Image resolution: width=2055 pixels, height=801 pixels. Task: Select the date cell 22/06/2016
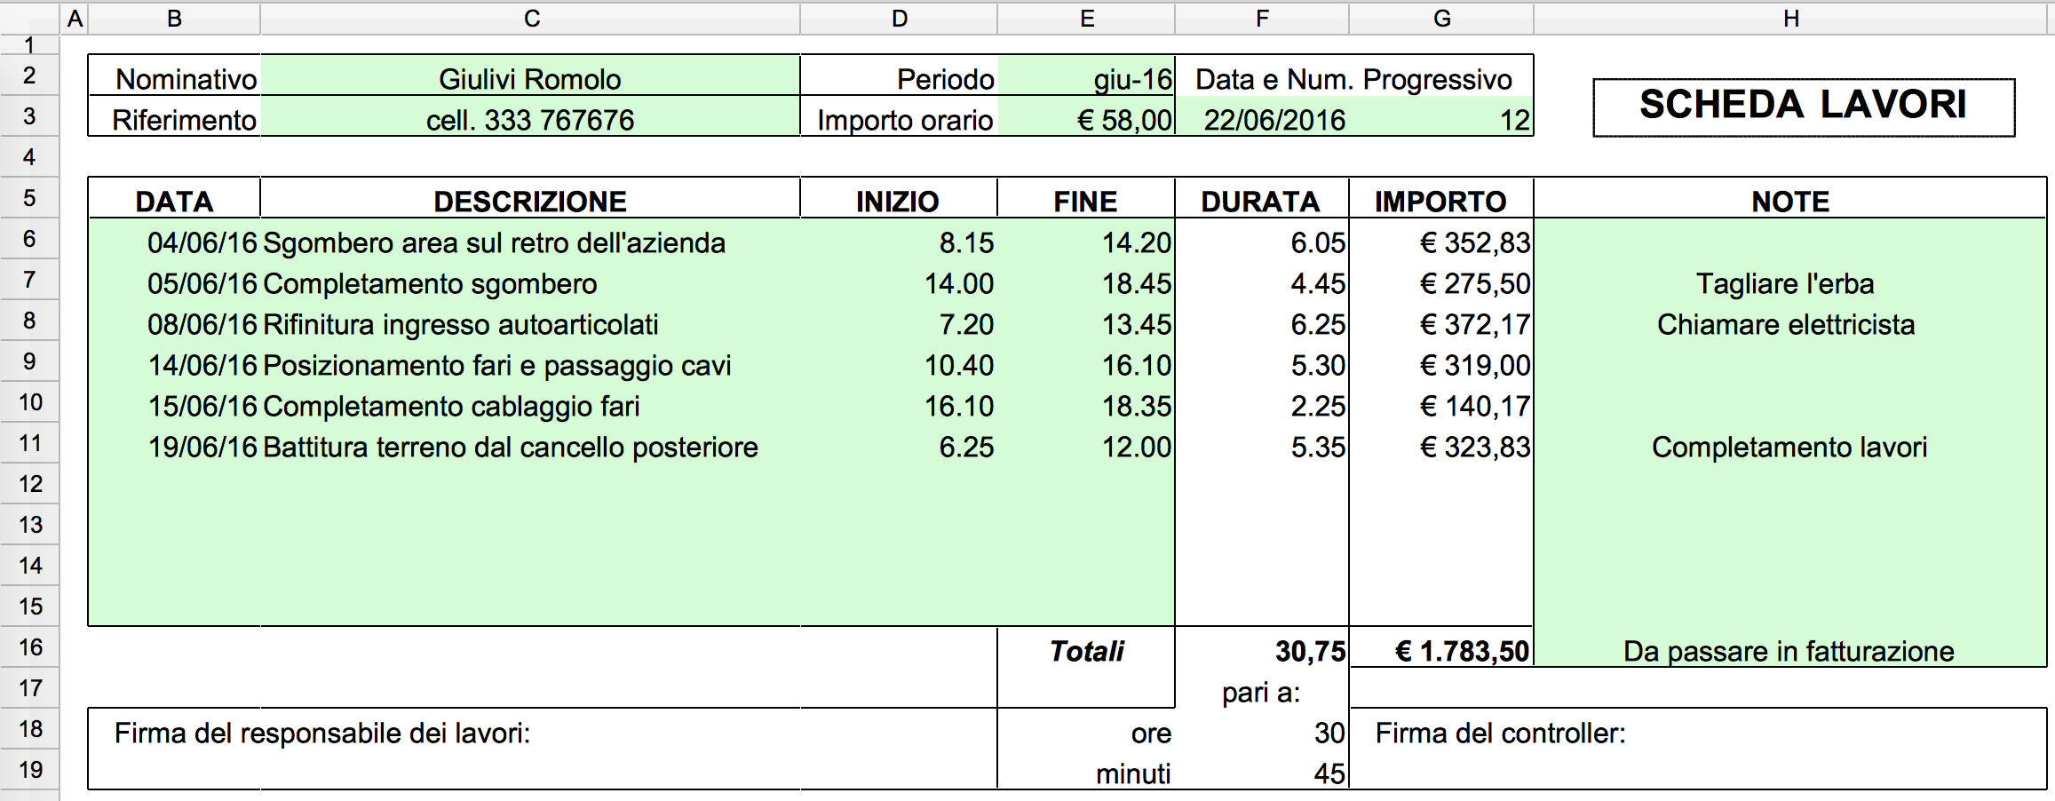tap(1273, 120)
